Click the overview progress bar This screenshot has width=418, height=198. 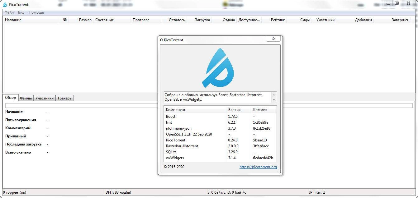(x=209, y=106)
